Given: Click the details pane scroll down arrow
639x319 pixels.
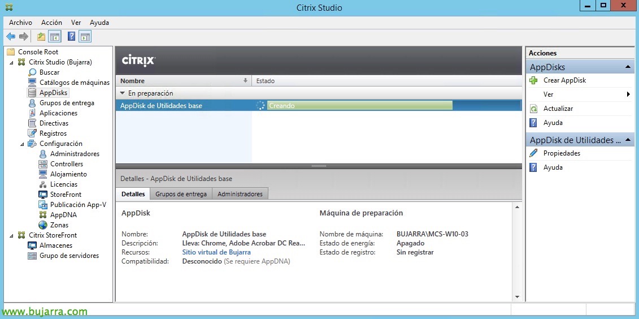Looking at the screenshot, I should coord(517,297).
